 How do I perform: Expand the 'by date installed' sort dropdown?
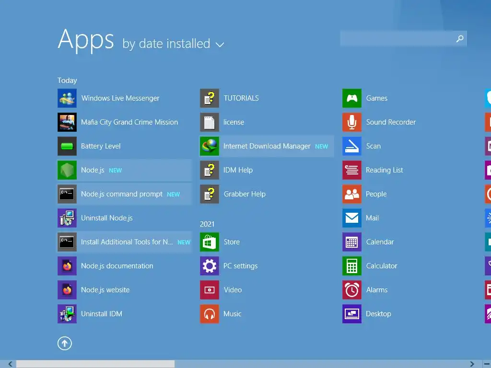tap(173, 44)
